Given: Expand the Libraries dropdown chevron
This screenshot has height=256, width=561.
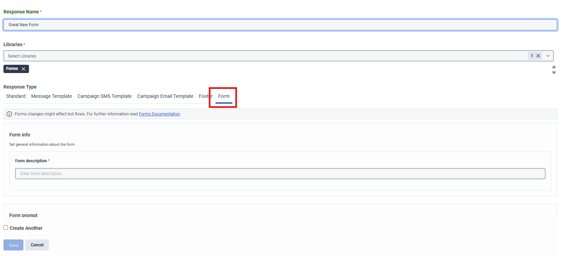Looking at the screenshot, I should (x=548, y=56).
